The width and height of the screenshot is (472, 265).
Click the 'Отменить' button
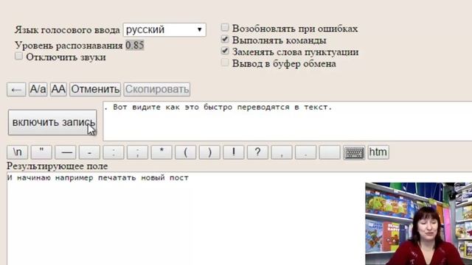click(x=95, y=90)
